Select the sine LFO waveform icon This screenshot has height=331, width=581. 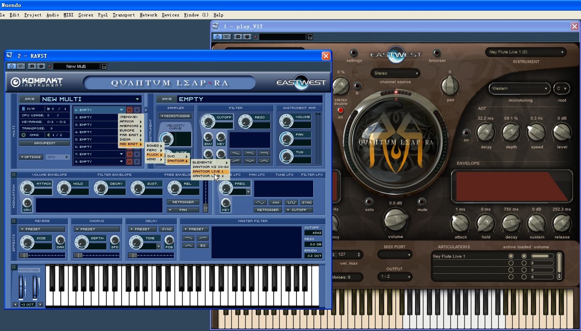pos(260,202)
